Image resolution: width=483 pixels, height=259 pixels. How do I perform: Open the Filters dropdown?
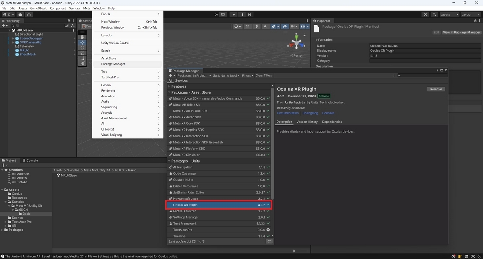tap(248, 75)
